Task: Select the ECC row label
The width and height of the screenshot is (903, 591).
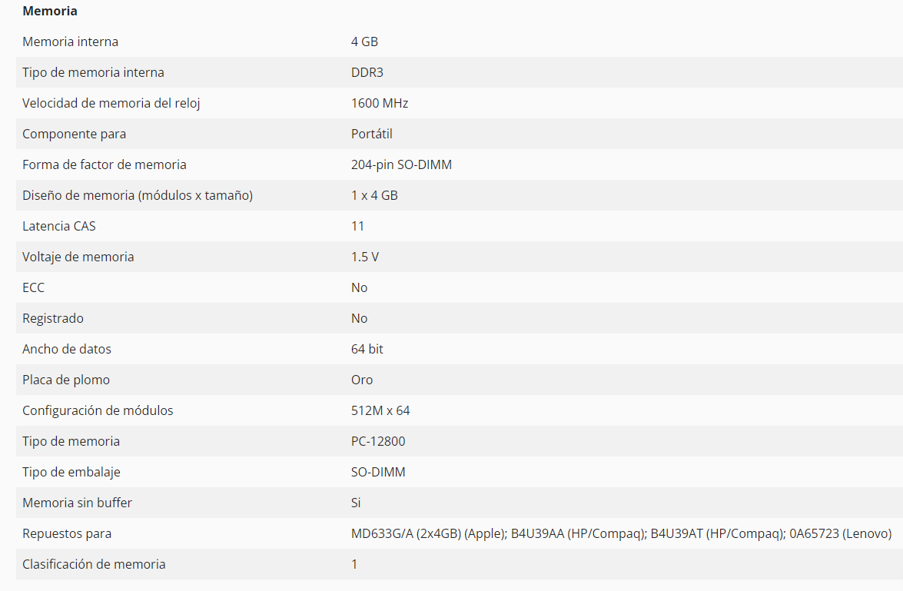Action: (x=33, y=287)
